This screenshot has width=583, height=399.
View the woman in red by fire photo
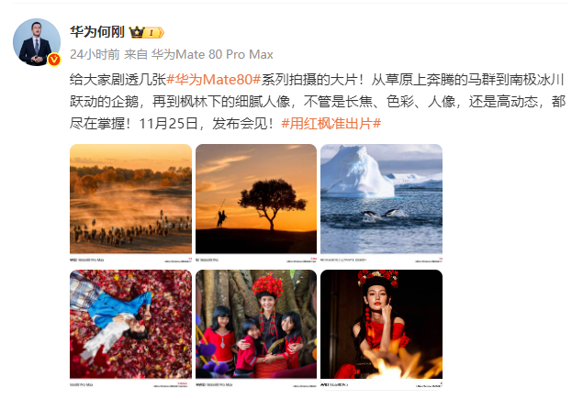(382, 324)
